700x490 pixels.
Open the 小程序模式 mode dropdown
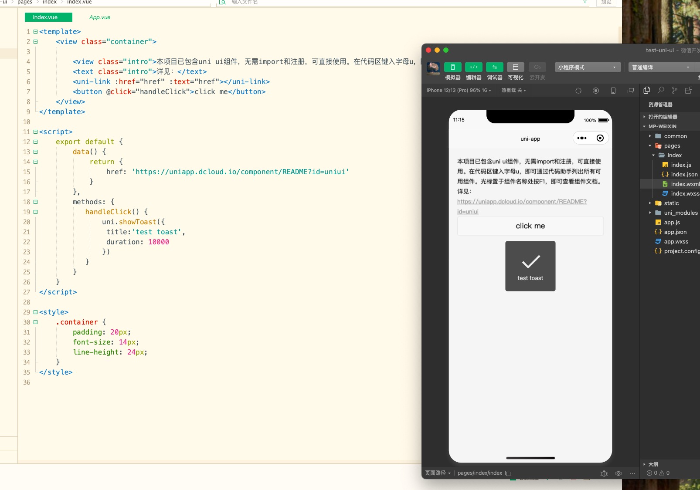tap(588, 67)
